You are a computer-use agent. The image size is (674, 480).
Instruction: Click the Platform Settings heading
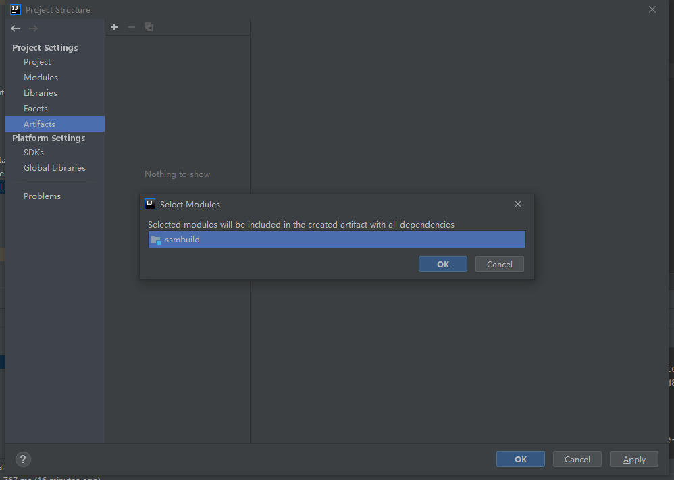(49, 138)
